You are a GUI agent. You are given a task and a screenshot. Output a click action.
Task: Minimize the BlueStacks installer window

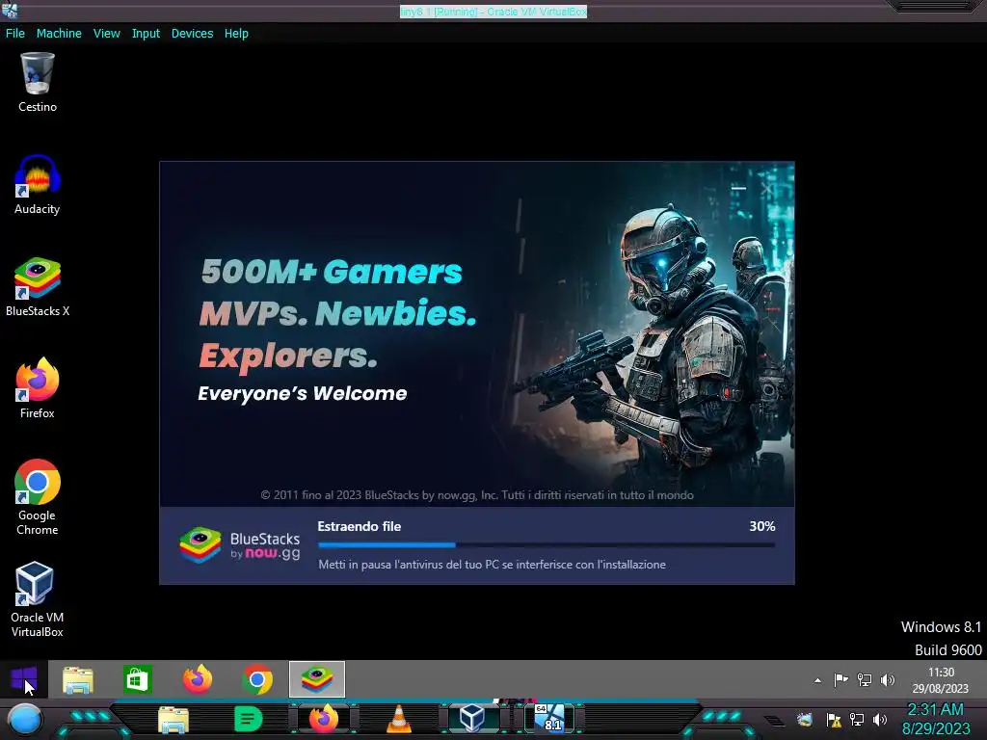click(x=739, y=188)
